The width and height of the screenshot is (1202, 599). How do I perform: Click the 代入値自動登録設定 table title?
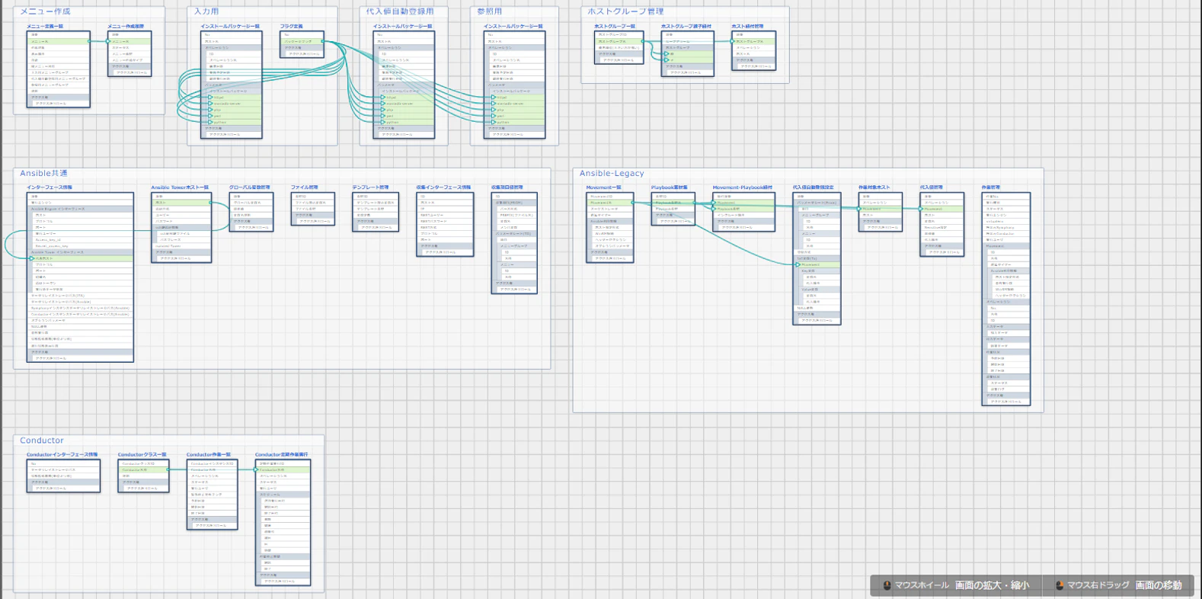tap(813, 187)
